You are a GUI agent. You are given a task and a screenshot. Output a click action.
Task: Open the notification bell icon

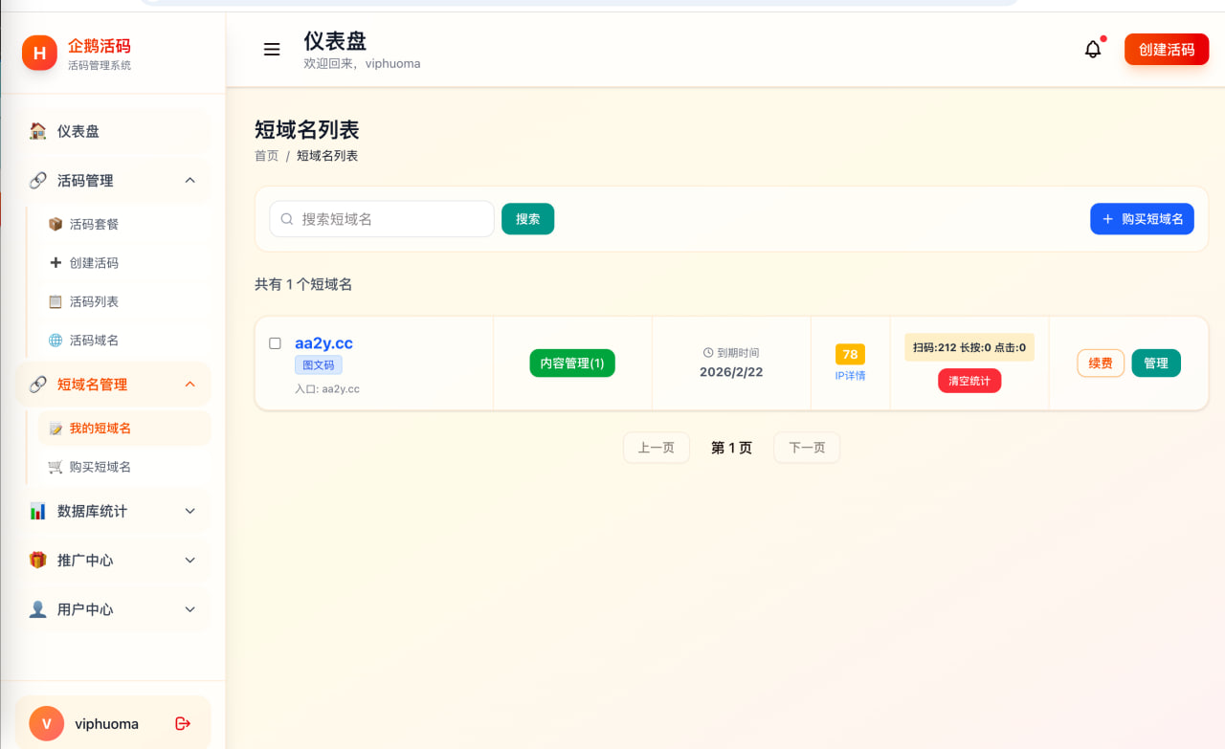click(x=1093, y=49)
